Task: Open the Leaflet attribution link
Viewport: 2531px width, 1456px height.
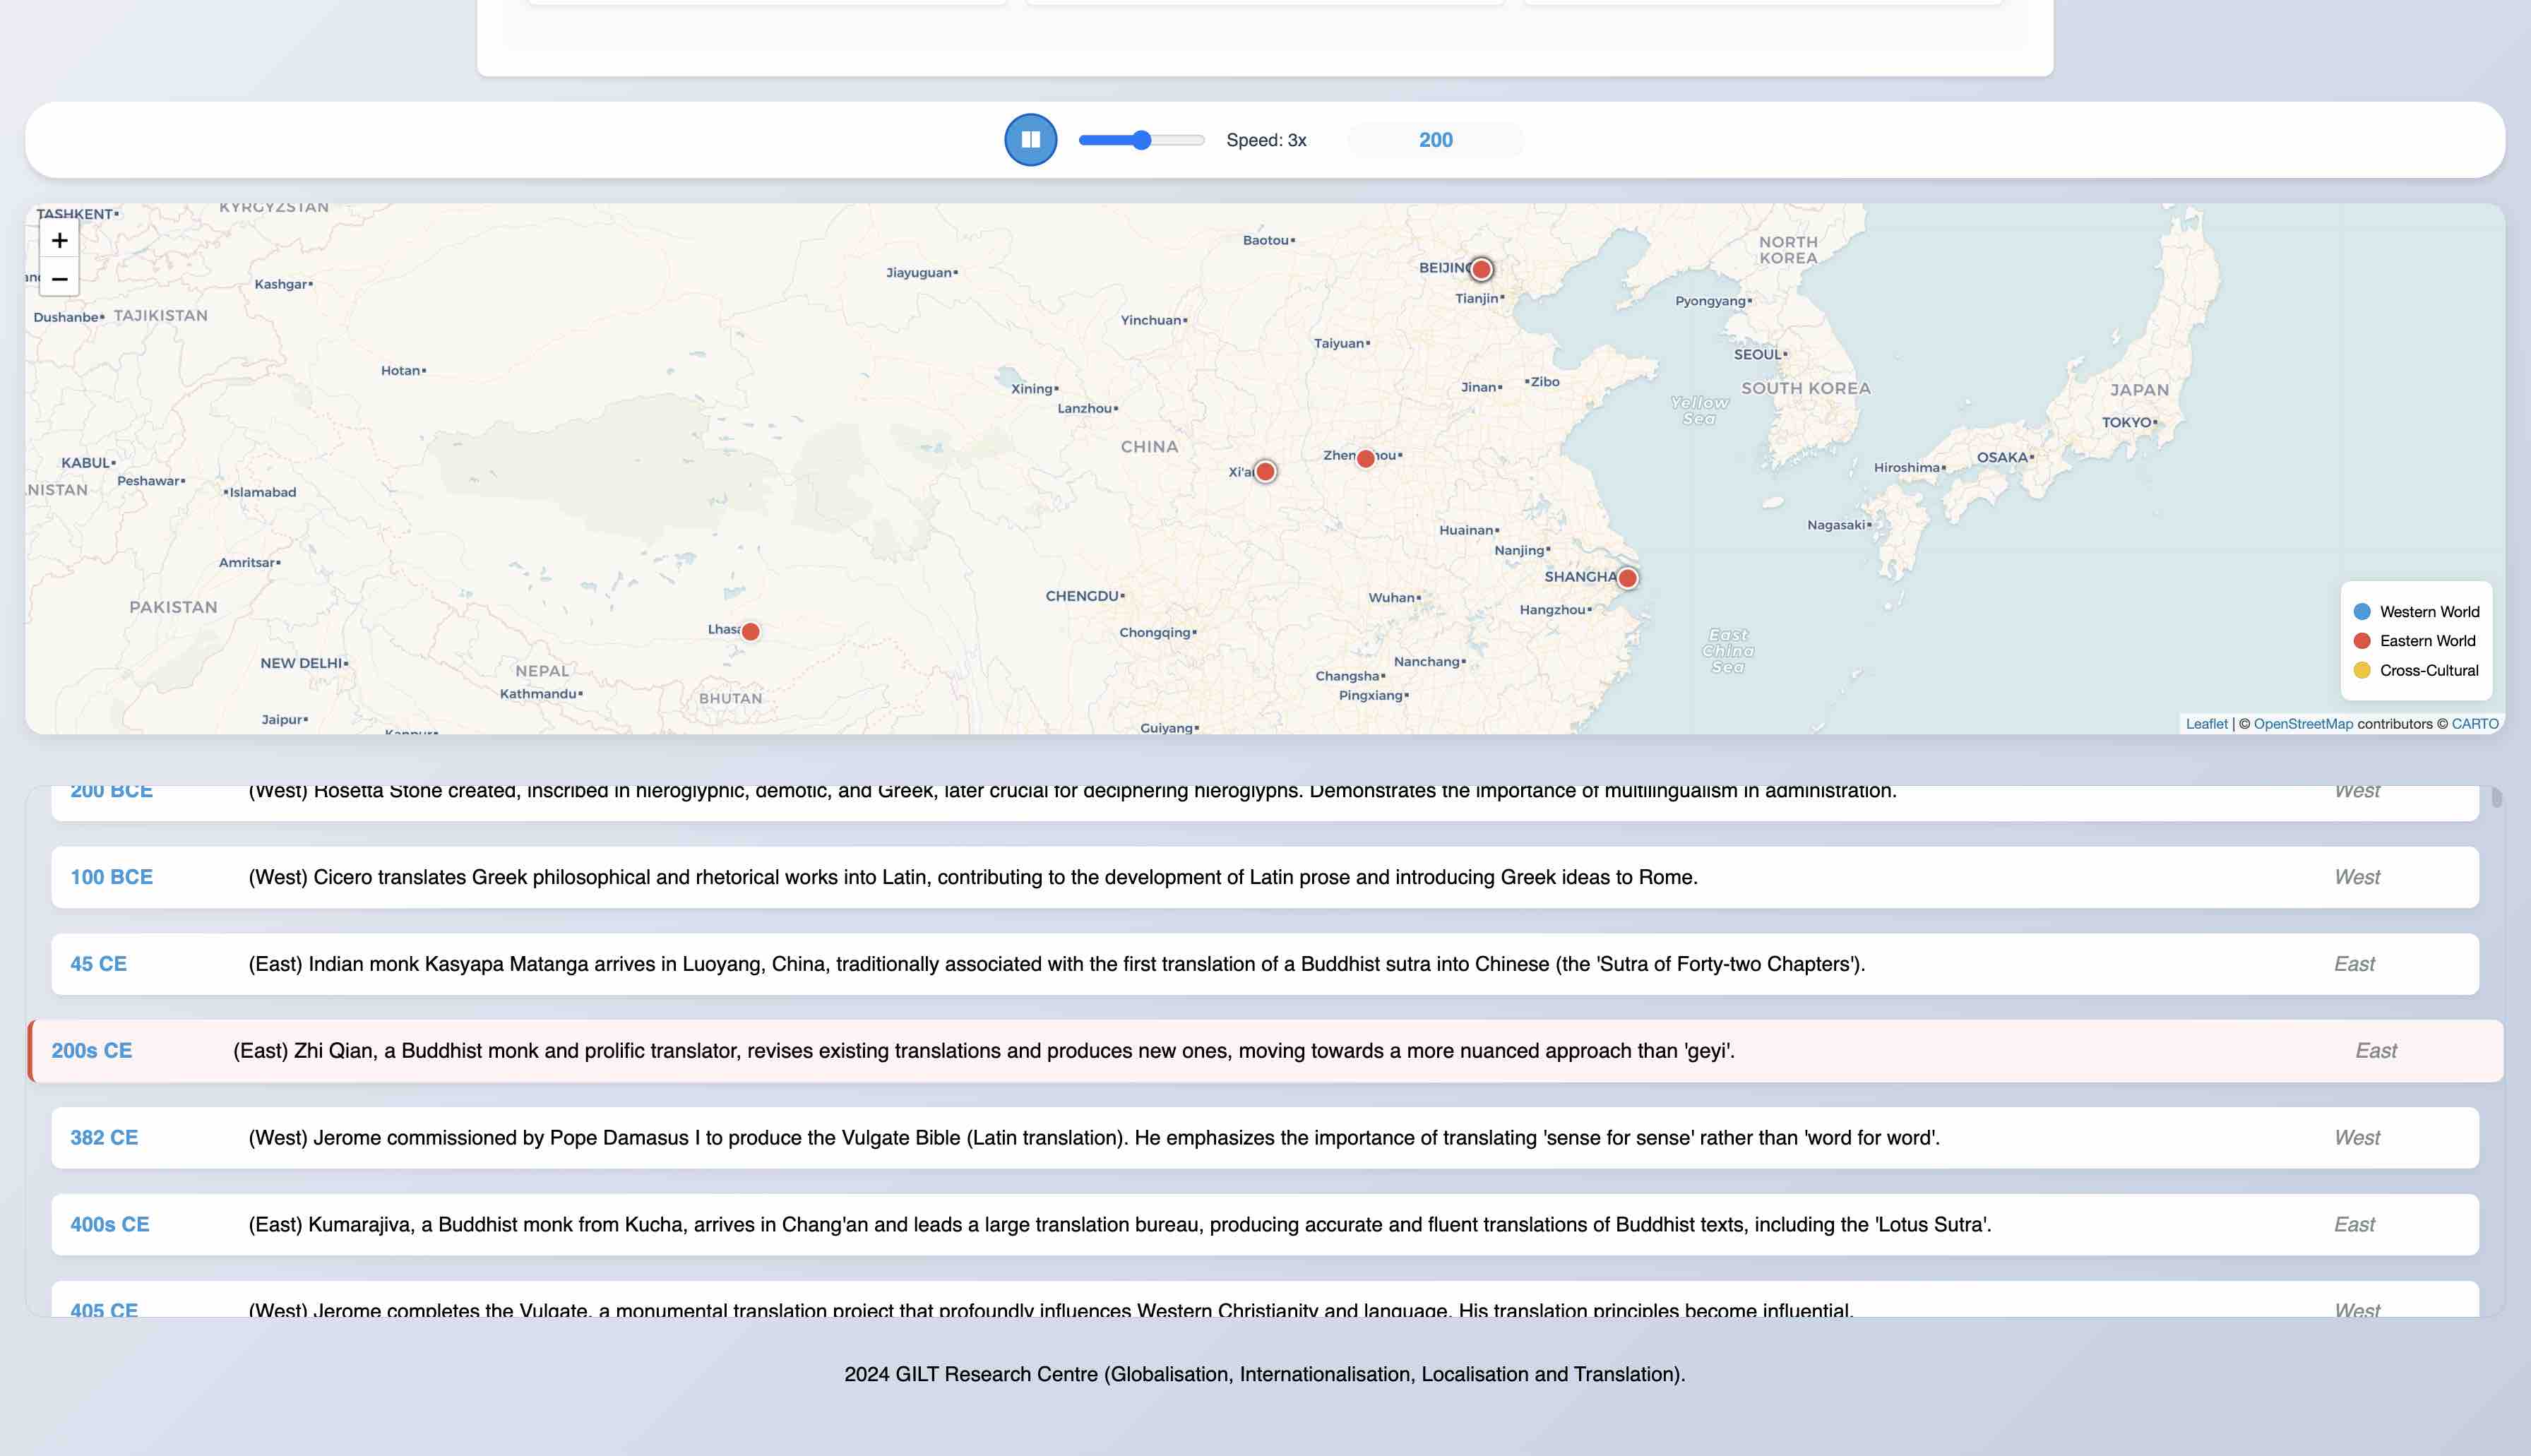Action: (2206, 724)
